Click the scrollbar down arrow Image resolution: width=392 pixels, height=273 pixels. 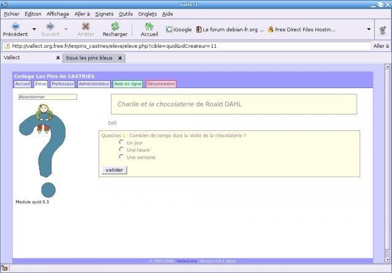coord(387,260)
